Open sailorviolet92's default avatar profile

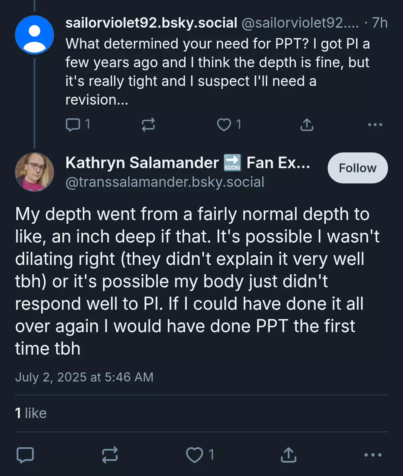coord(34,35)
